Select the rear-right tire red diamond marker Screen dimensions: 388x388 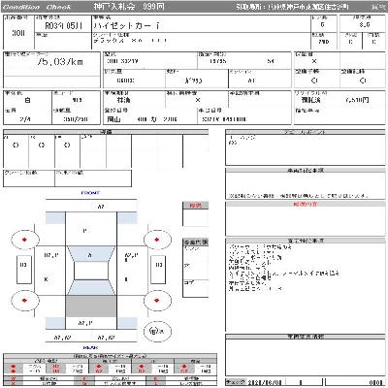(157, 301)
